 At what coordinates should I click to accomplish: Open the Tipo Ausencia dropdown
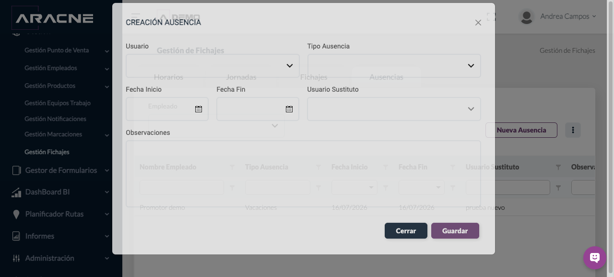[x=394, y=66]
